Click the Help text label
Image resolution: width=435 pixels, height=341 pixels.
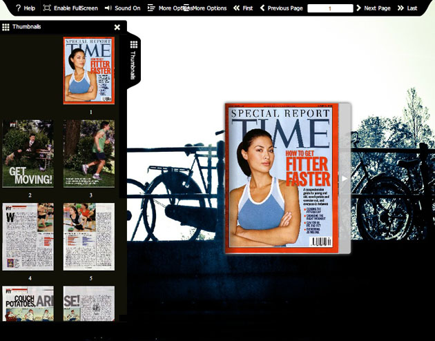point(30,8)
